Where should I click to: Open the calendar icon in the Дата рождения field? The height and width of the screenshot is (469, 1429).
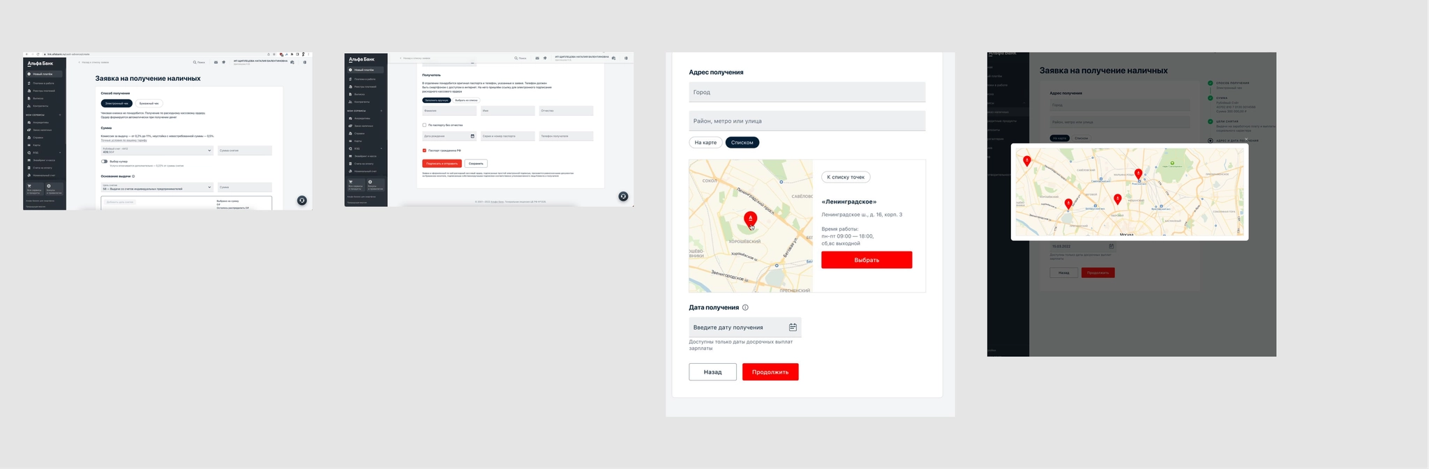point(472,136)
